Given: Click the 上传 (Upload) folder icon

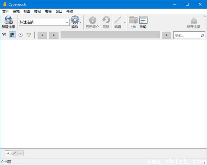Looking at the screenshot, I should 133,20.
